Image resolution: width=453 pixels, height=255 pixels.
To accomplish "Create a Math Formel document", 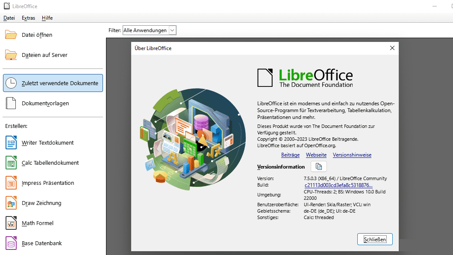I will 38,223.
